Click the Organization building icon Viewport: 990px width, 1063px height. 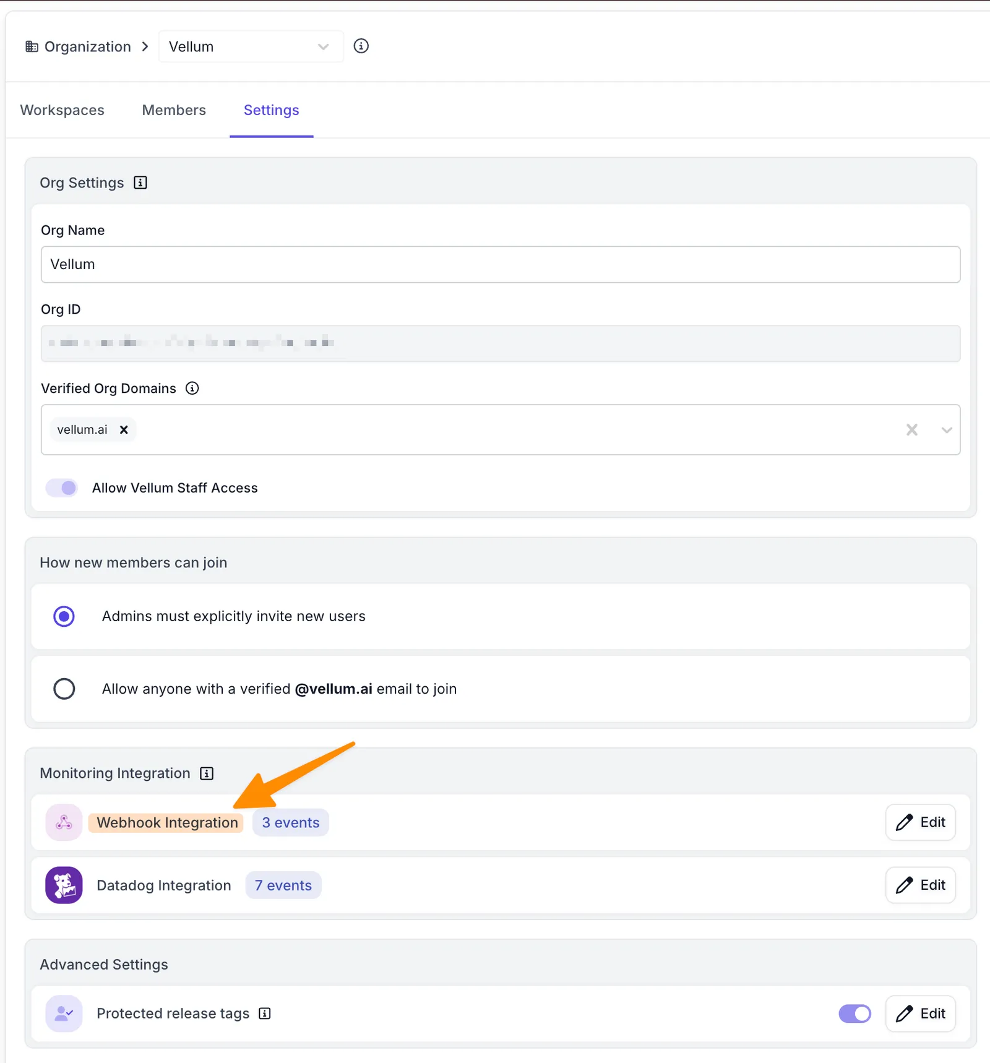point(32,46)
